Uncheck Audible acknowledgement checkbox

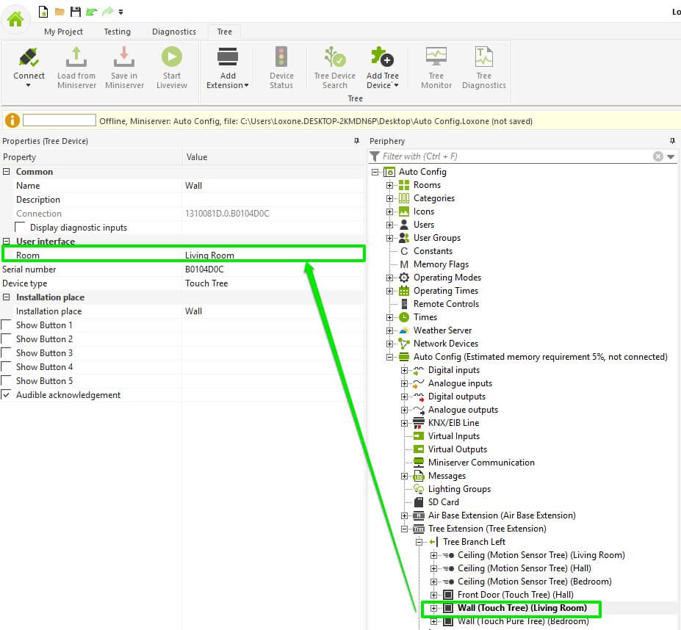(7, 395)
